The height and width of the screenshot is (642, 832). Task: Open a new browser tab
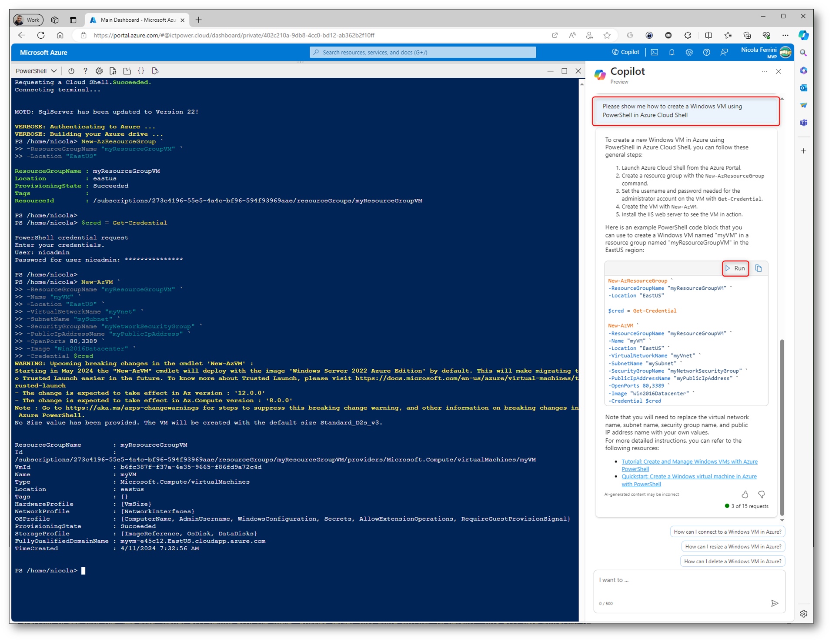[x=199, y=20]
